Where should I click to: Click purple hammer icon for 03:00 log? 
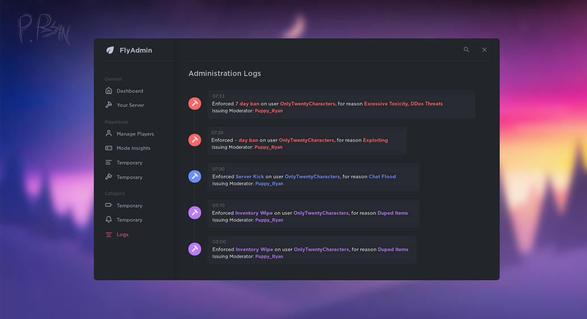tap(195, 249)
